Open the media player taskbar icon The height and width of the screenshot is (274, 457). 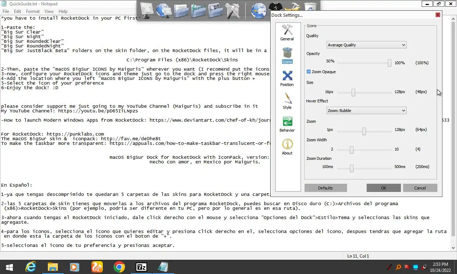tap(75, 267)
